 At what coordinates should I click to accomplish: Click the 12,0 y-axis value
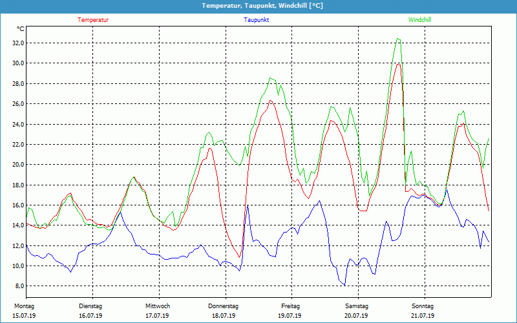tap(18, 245)
